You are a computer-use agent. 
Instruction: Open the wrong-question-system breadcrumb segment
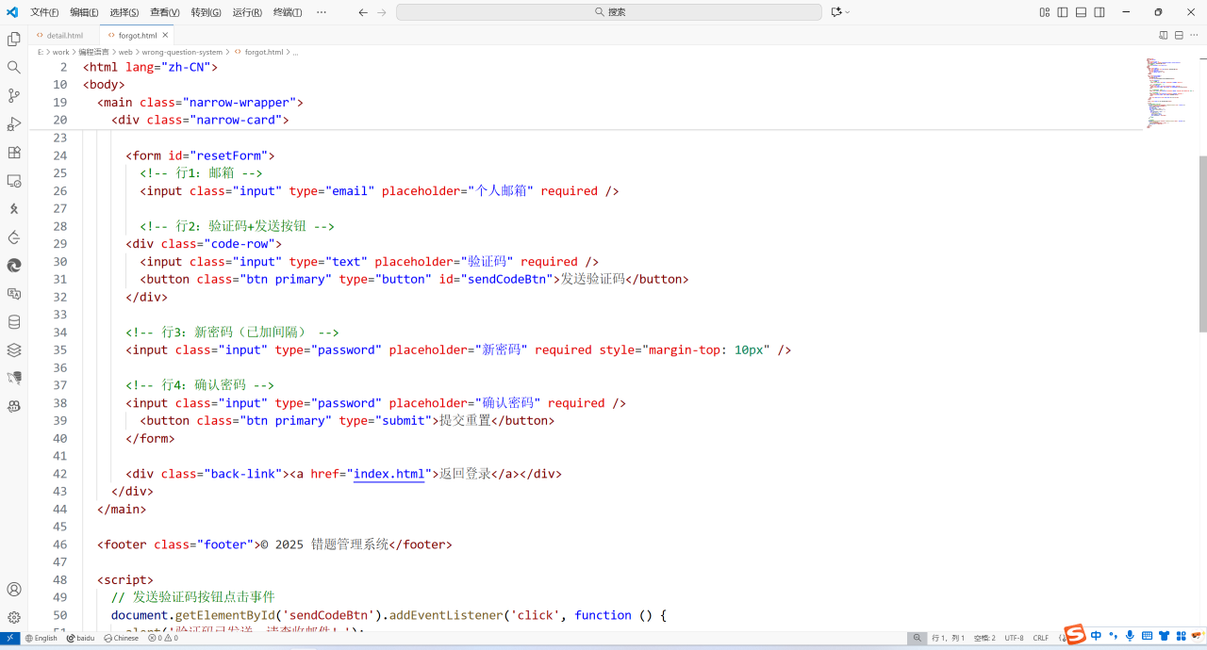pos(183,52)
